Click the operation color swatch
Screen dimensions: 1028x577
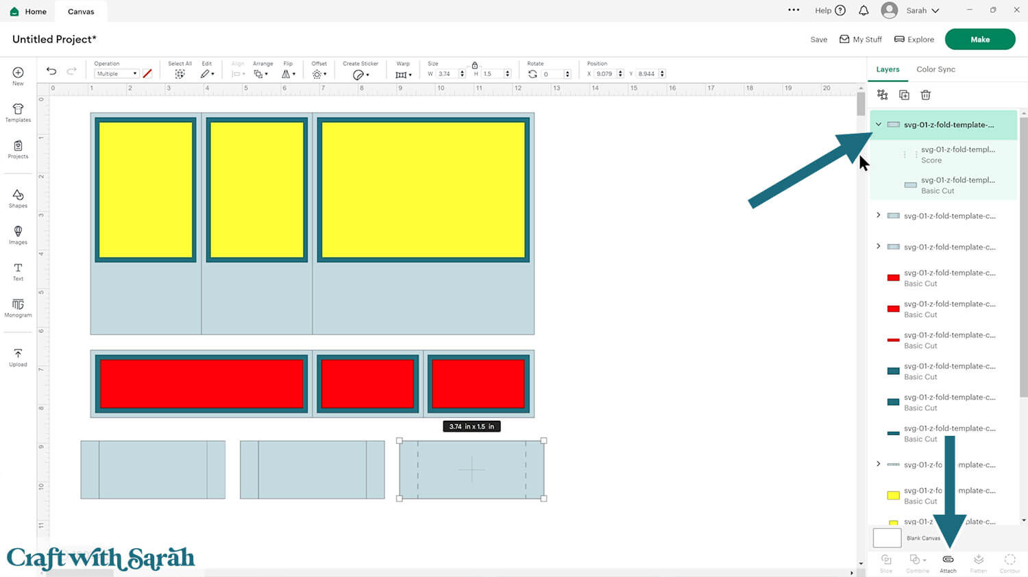(147, 73)
